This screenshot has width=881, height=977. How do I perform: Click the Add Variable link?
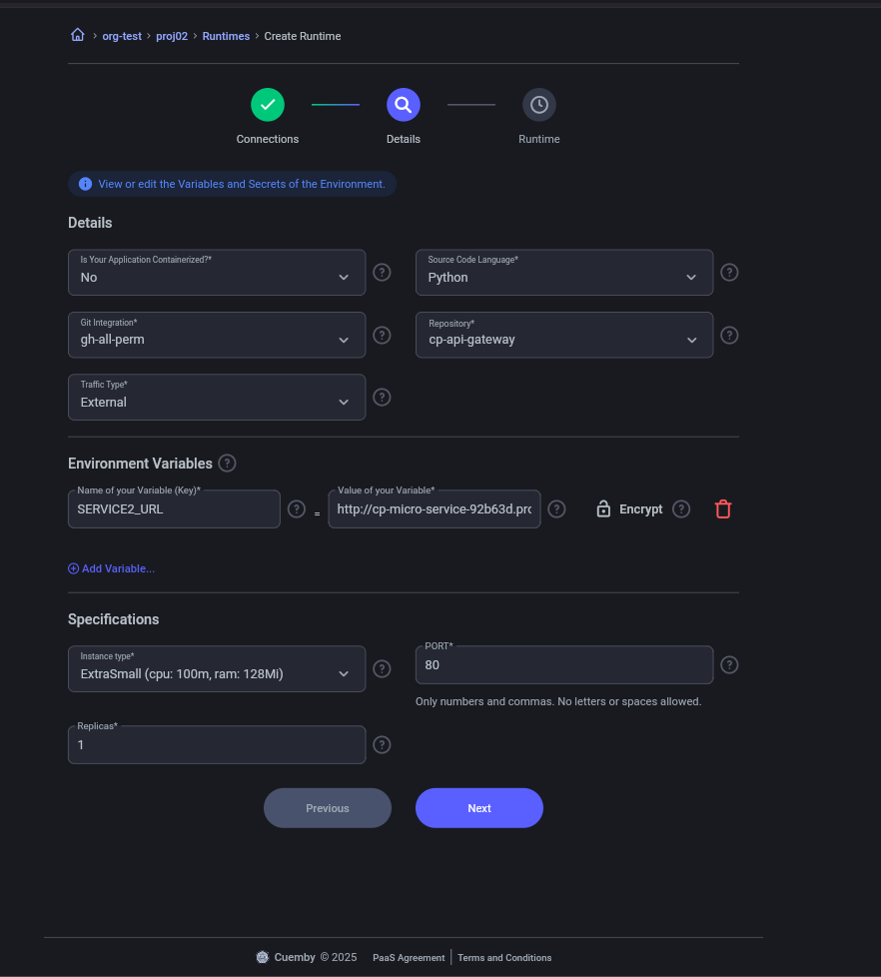click(111, 568)
